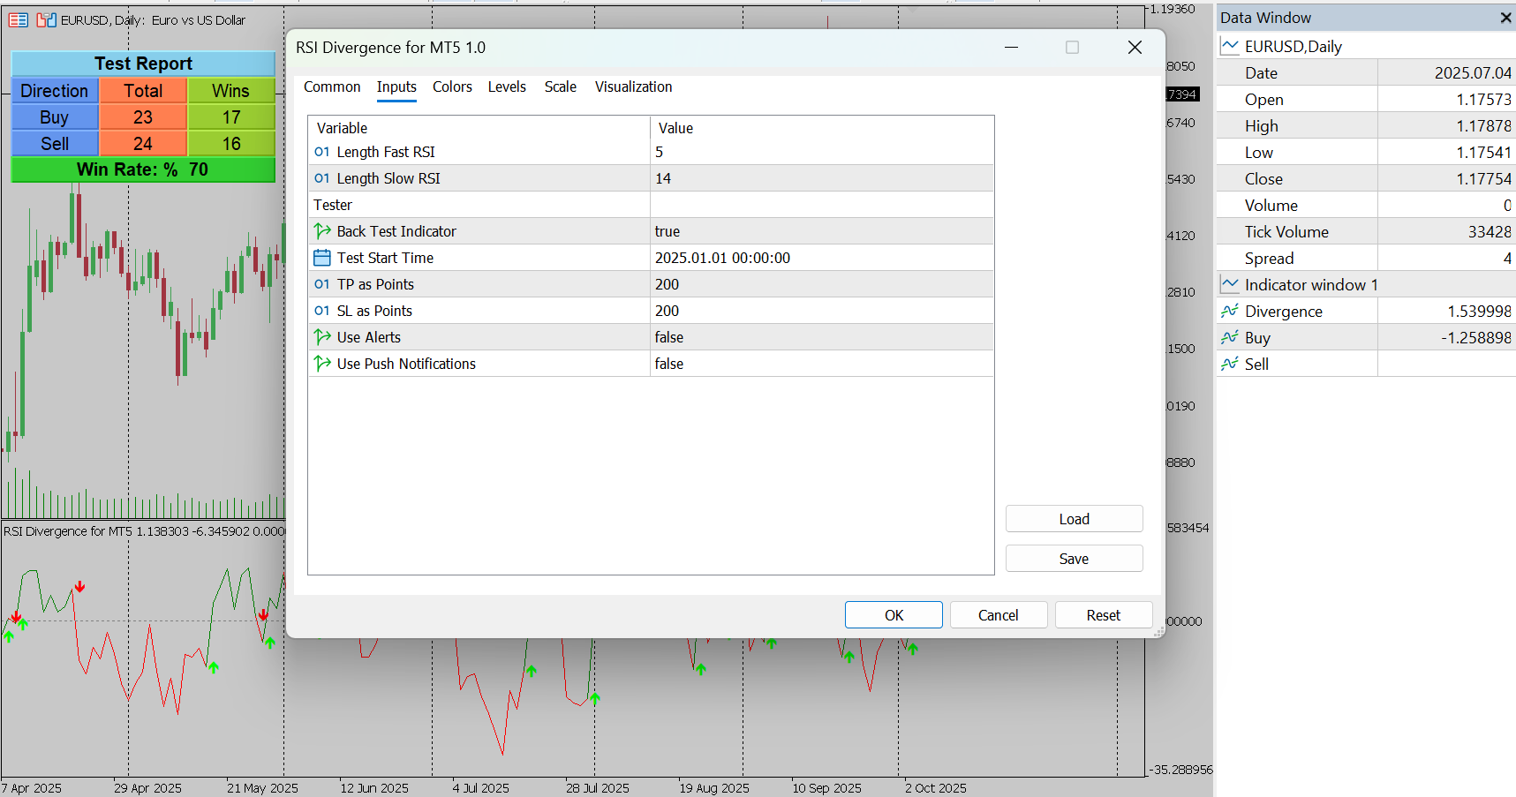Click the Use Alerts boolean icon
1516x797 pixels.
pyautogui.click(x=322, y=337)
